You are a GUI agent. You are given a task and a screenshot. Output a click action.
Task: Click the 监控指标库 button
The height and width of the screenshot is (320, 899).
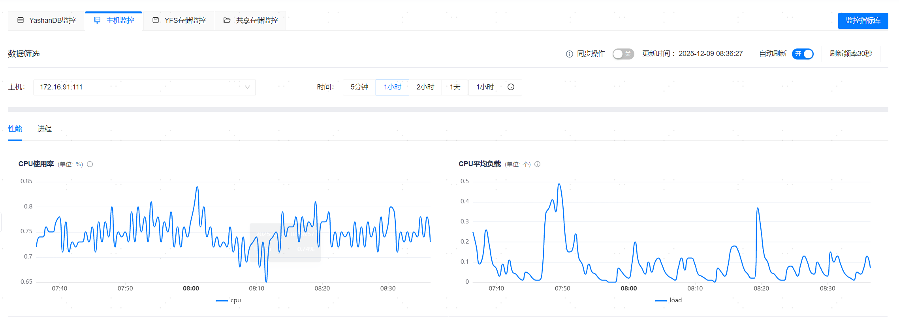click(863, 20)
